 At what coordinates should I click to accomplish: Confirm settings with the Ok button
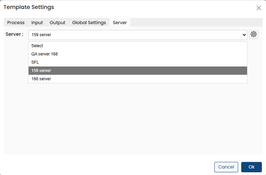click(252, 167)
